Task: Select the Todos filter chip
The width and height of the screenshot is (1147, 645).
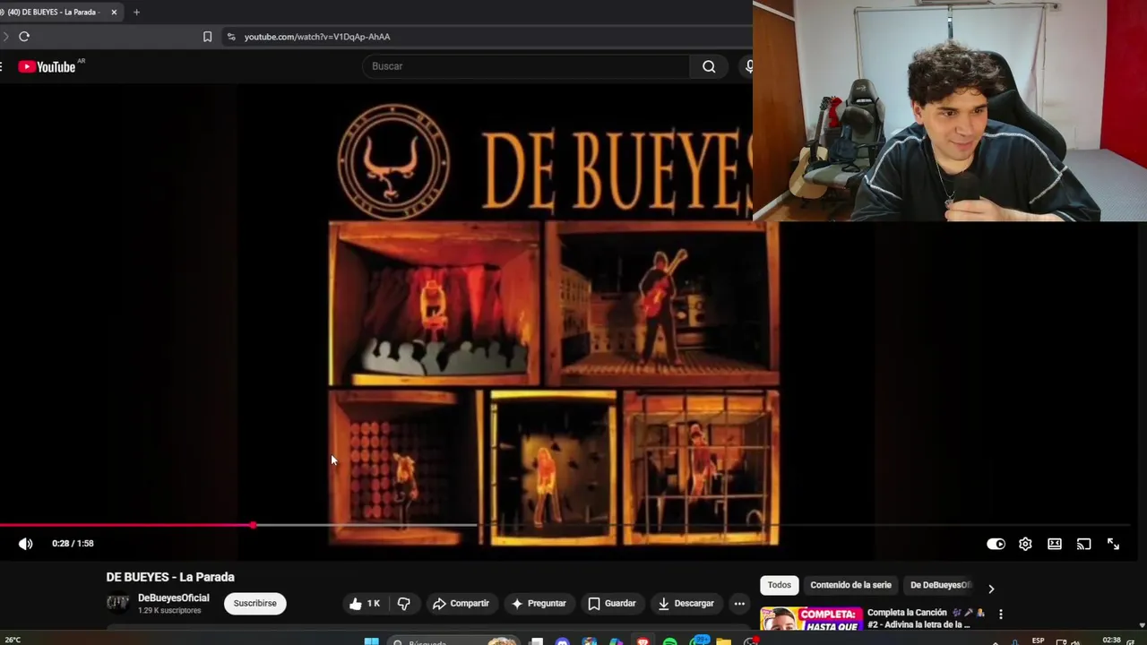Action: pos(780,585)
